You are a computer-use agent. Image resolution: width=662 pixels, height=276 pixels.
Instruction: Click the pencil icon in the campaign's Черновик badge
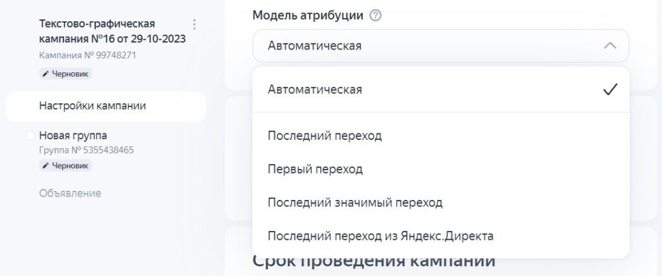[x=46, y=74]
